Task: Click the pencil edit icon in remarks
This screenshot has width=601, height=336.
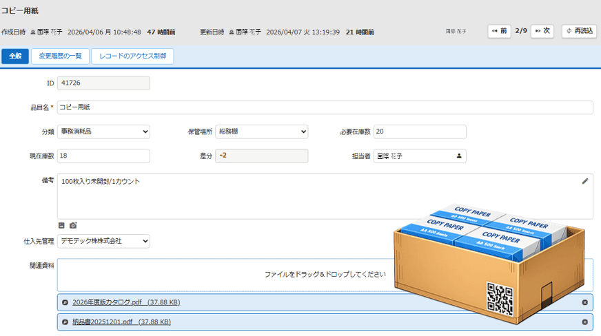Action: [585, 181]
